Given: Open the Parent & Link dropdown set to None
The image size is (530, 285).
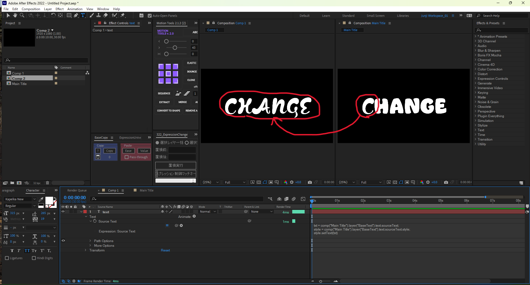Looking at the screenshot, I should pyautogui.click(x=261, y=212).
